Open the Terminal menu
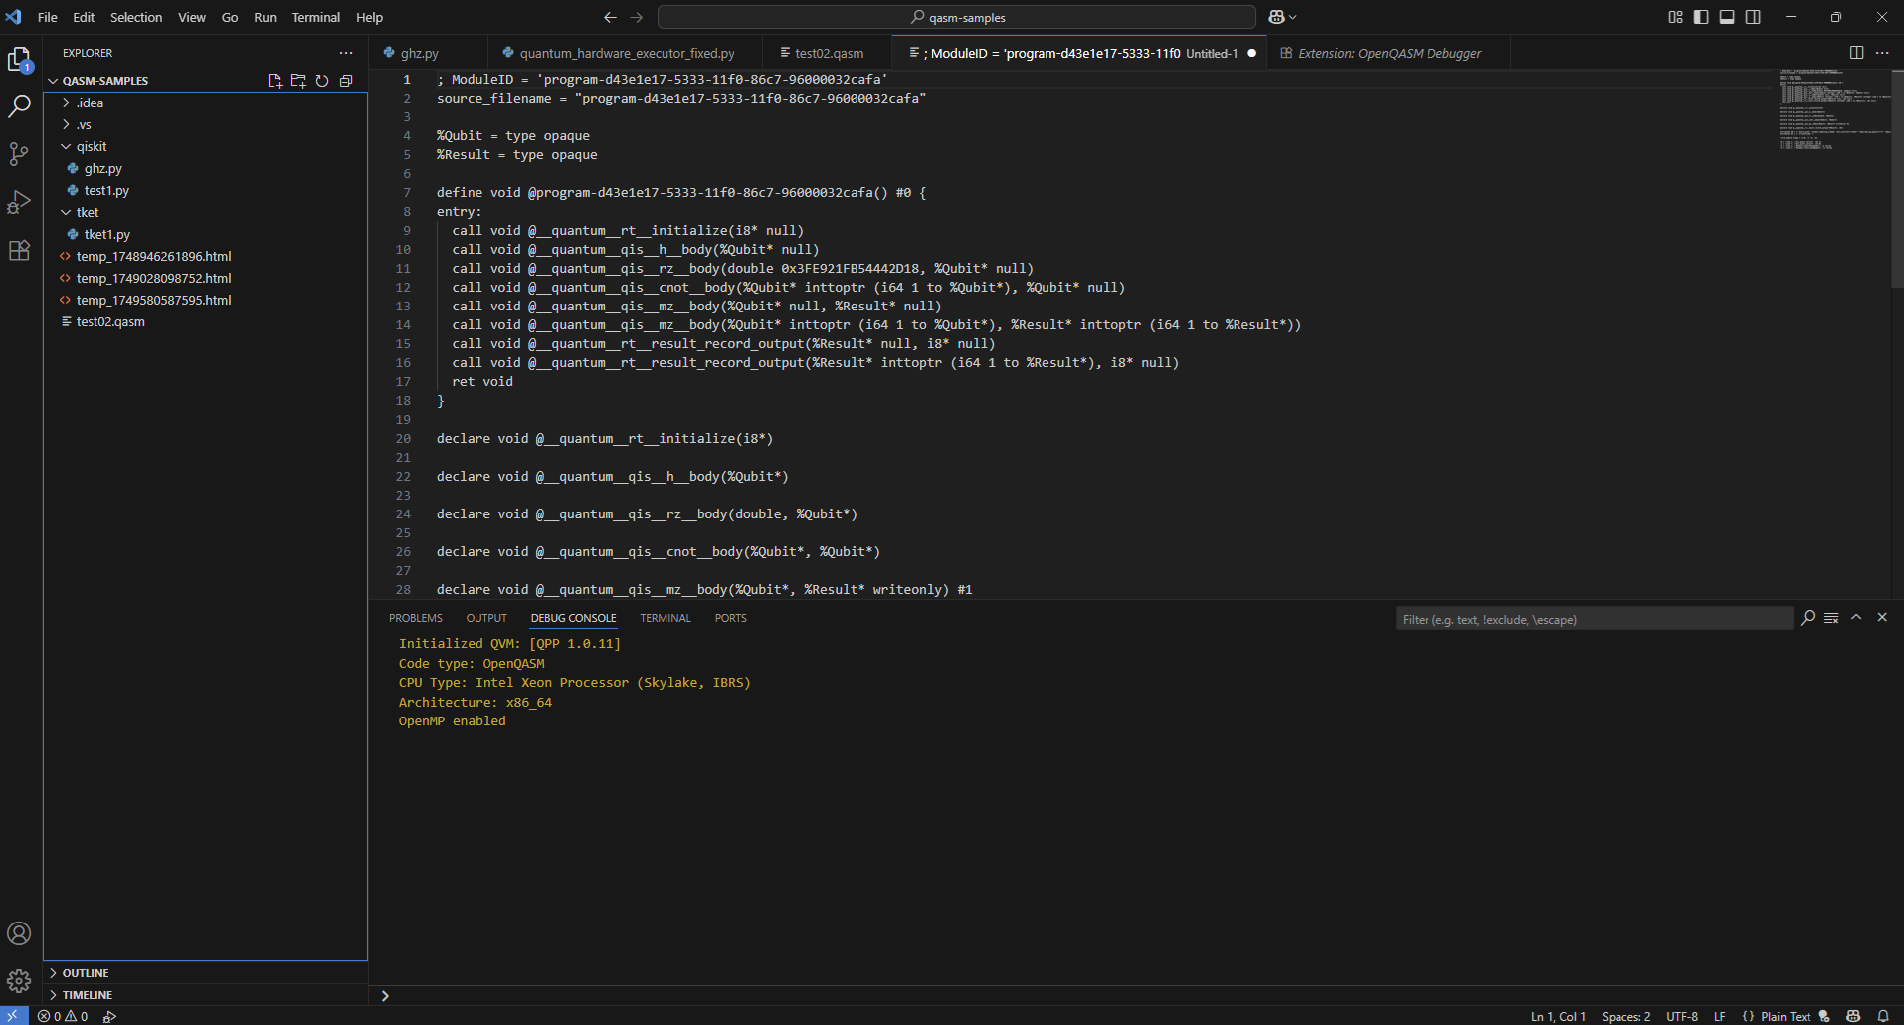1904x1025 pixels. tap(315, 17)
